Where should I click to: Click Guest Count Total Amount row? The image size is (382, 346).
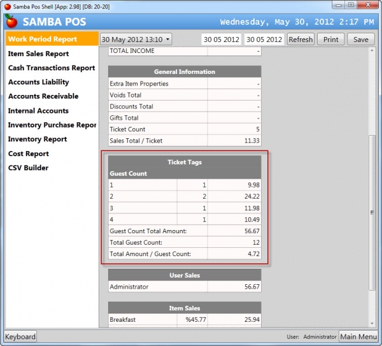point(185,231)
